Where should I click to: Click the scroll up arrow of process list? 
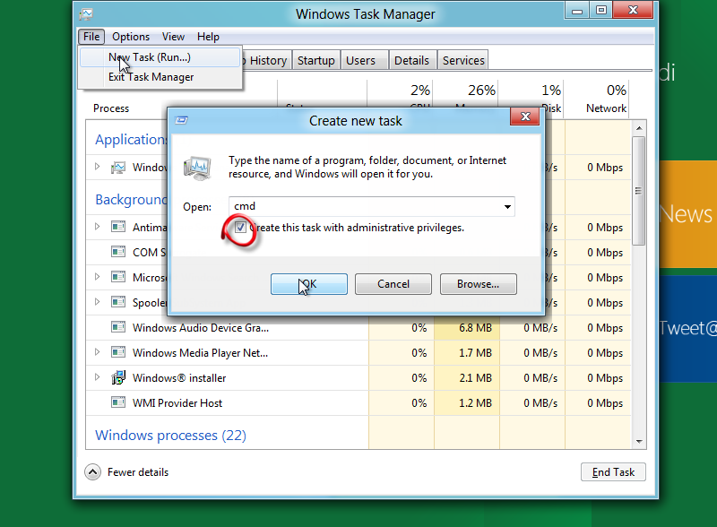(x=639, y=128)
